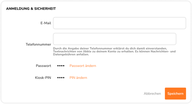192x104 pixels.
Task: Click the Kiosk-PIN row label
Action: tap(43, 78)
